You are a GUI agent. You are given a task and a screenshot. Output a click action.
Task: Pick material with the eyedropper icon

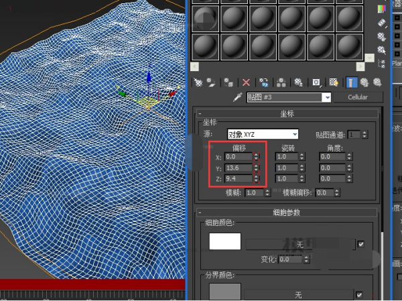pyautogui.click(x=238, y=97)
